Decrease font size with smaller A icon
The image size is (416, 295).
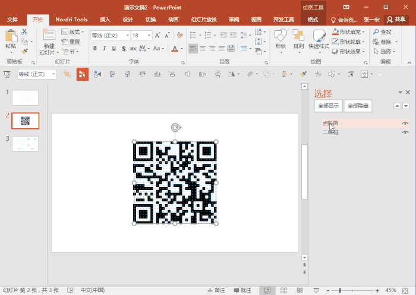167,36
